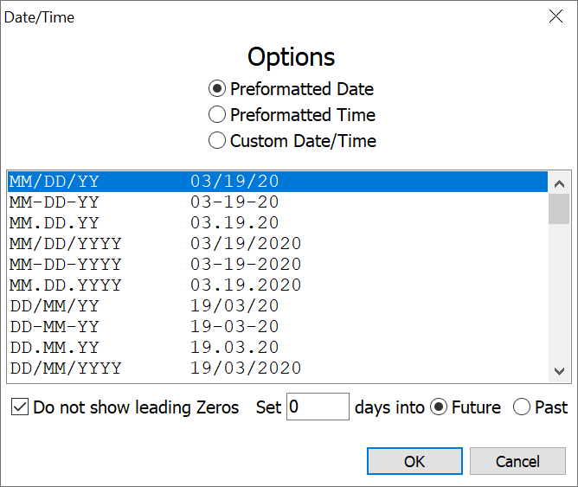Select the Preformatted Date radio button
Viewport: 578px width, 487px height.
pos(217,89)
